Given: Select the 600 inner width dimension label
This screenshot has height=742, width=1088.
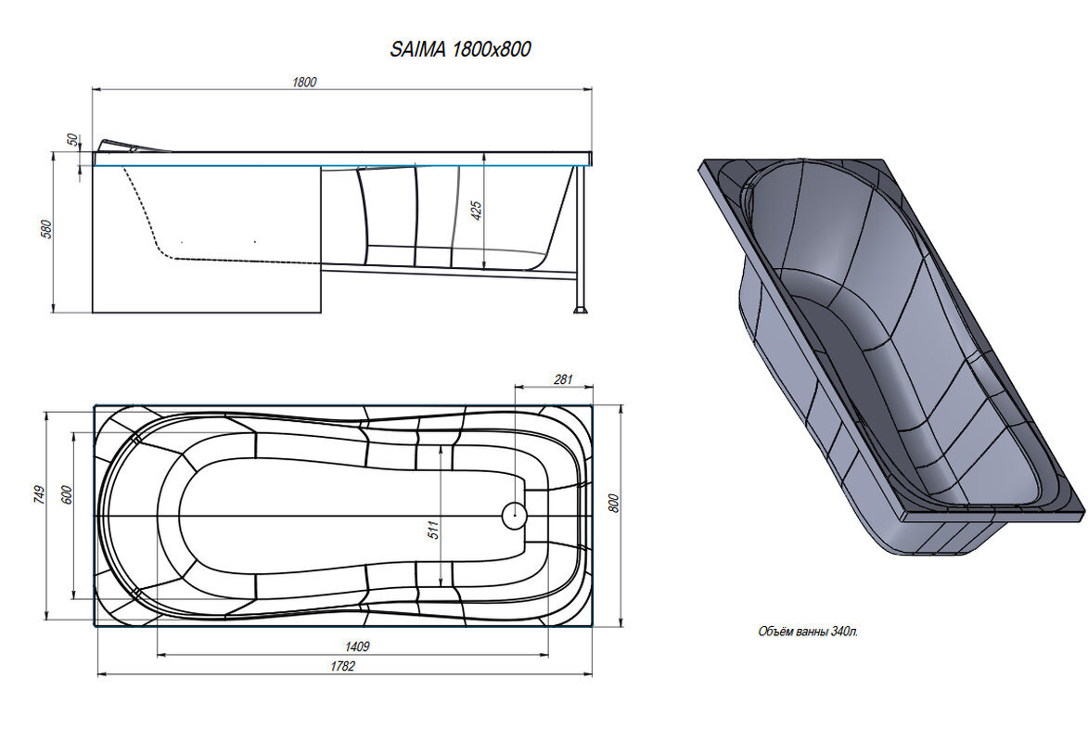Looking at the screenshot, I should pos(66,495).
